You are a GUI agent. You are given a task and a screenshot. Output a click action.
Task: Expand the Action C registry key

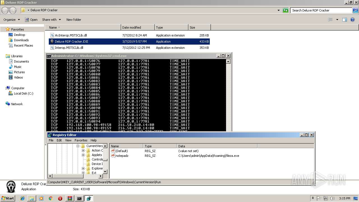(83, 150)
